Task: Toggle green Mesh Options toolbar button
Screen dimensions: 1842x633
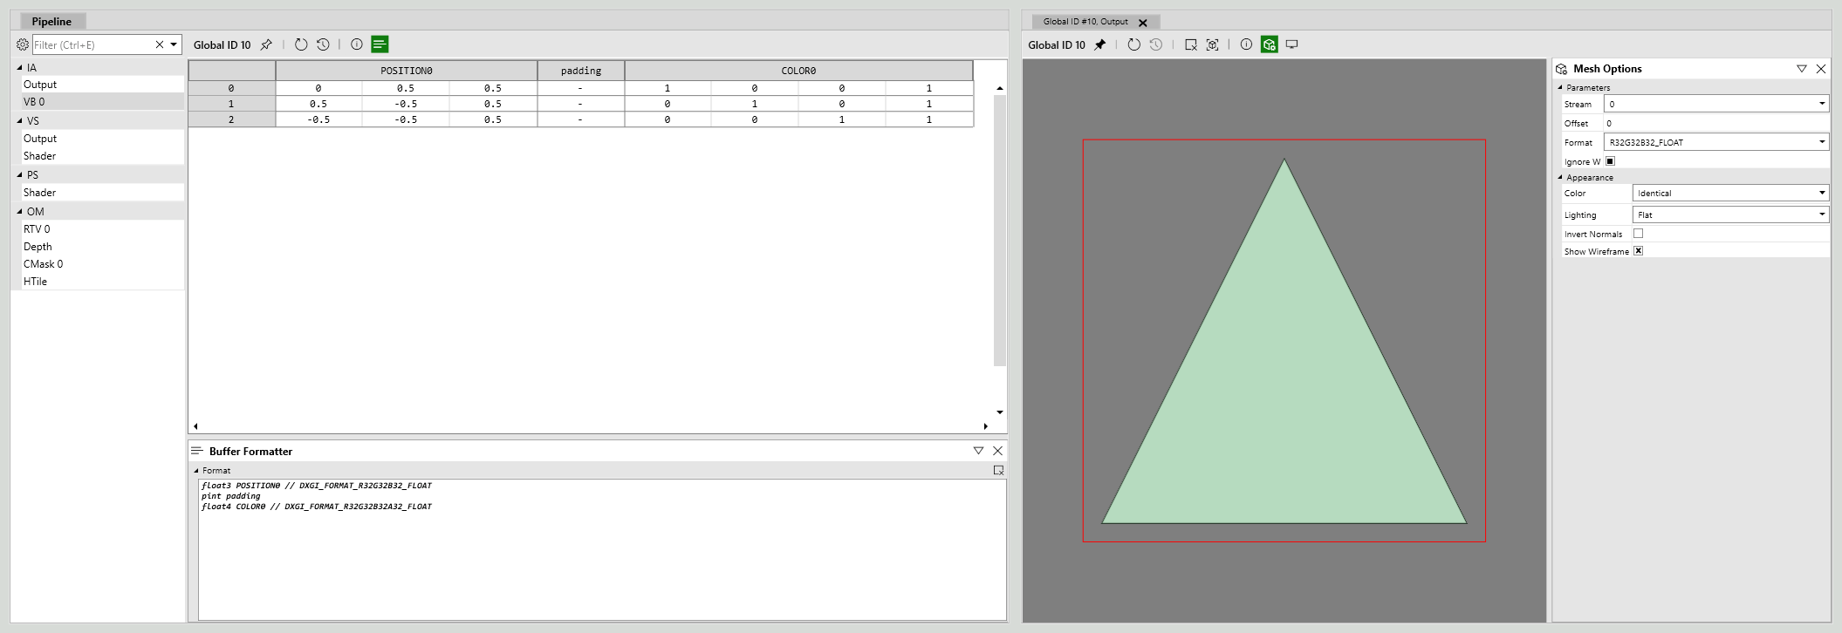Action: tap(1270, 44)
